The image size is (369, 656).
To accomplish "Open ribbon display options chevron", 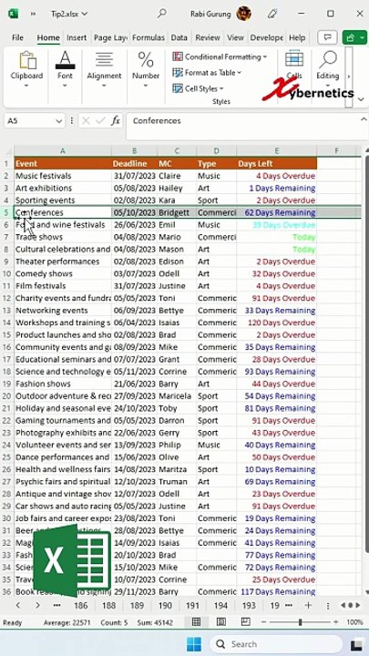I will point(361,99).
